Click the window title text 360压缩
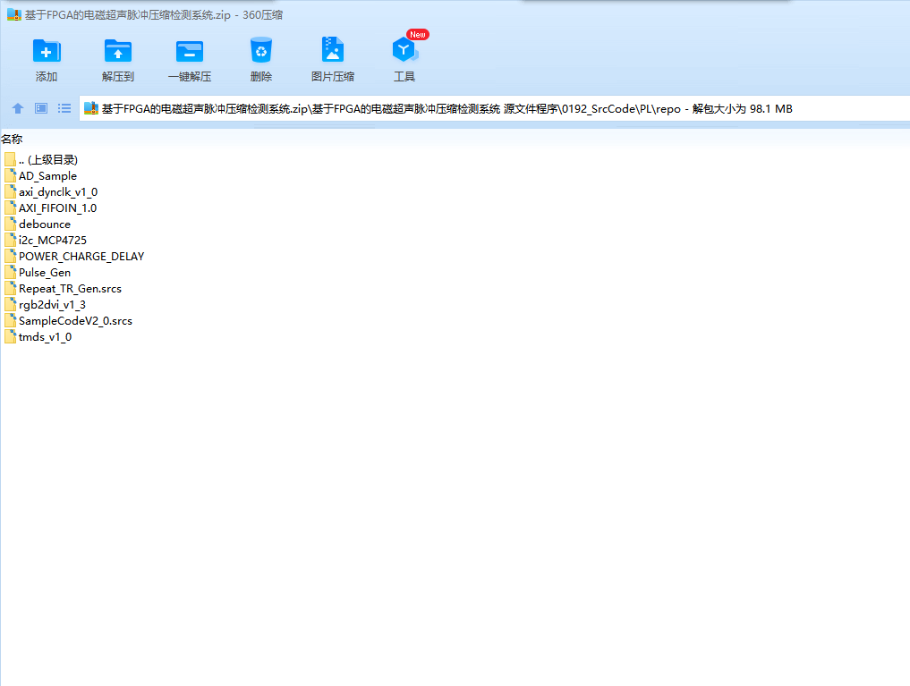 [263, 15]
